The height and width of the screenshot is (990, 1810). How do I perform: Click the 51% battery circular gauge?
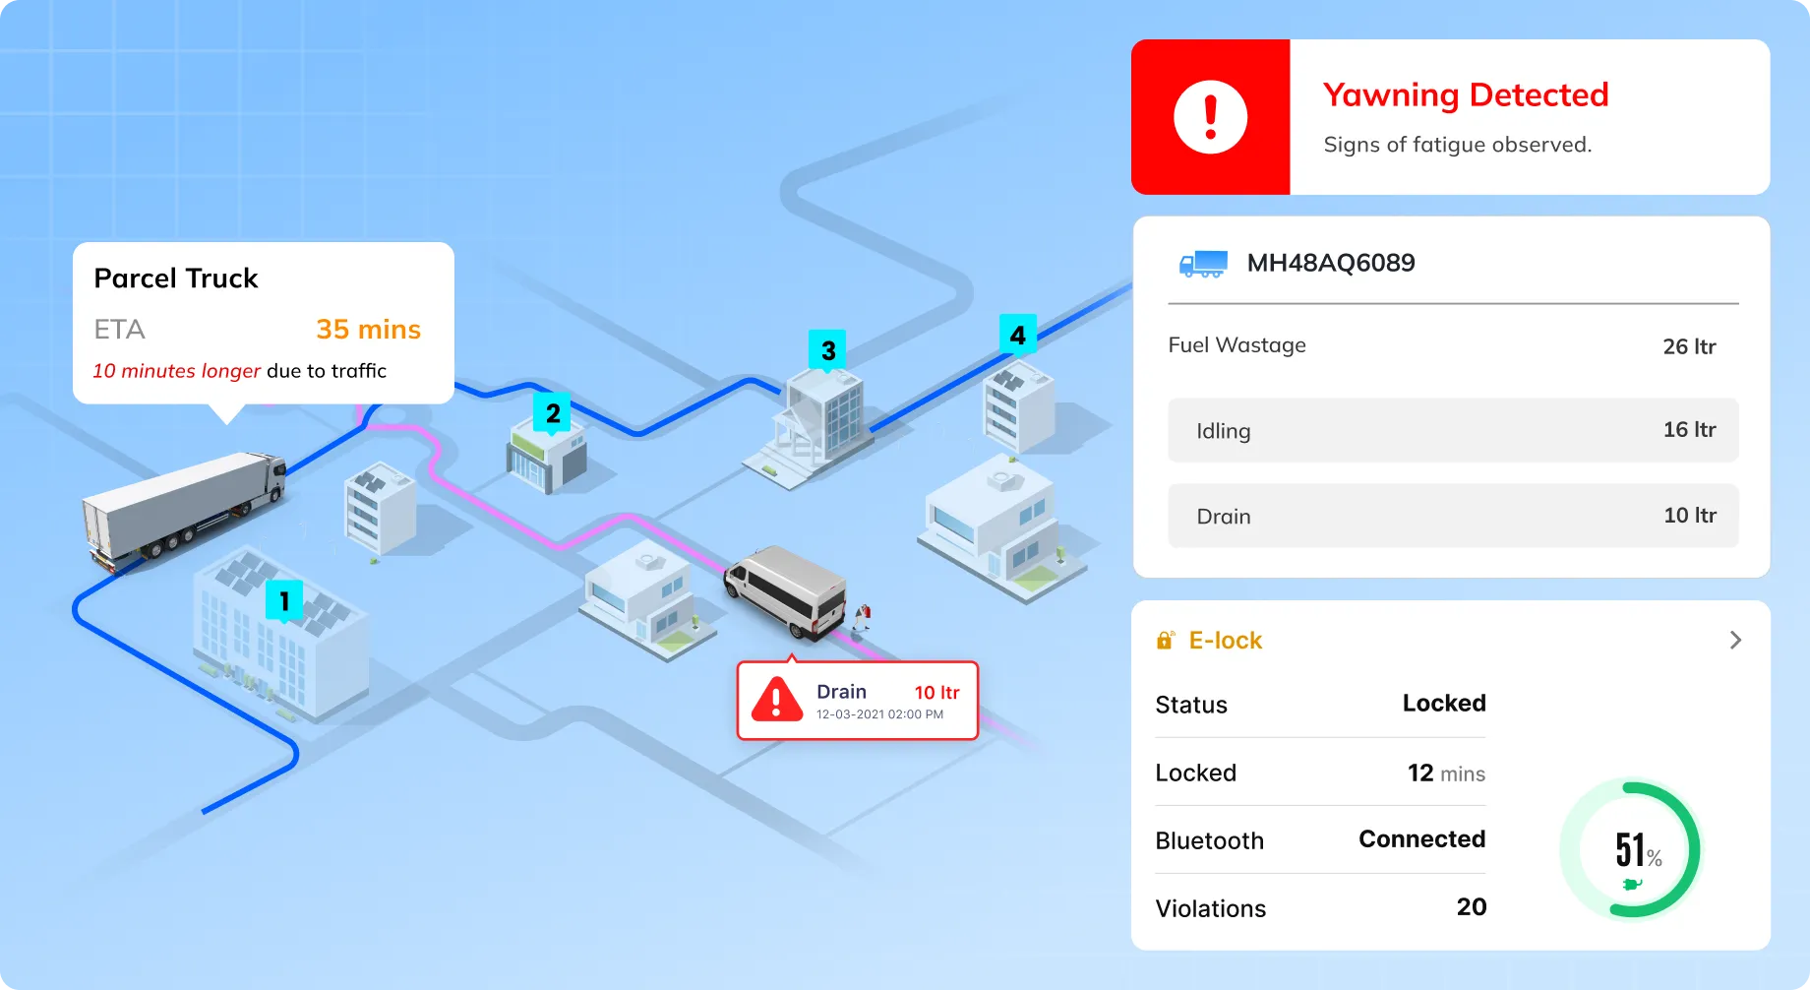point(1630,849)
